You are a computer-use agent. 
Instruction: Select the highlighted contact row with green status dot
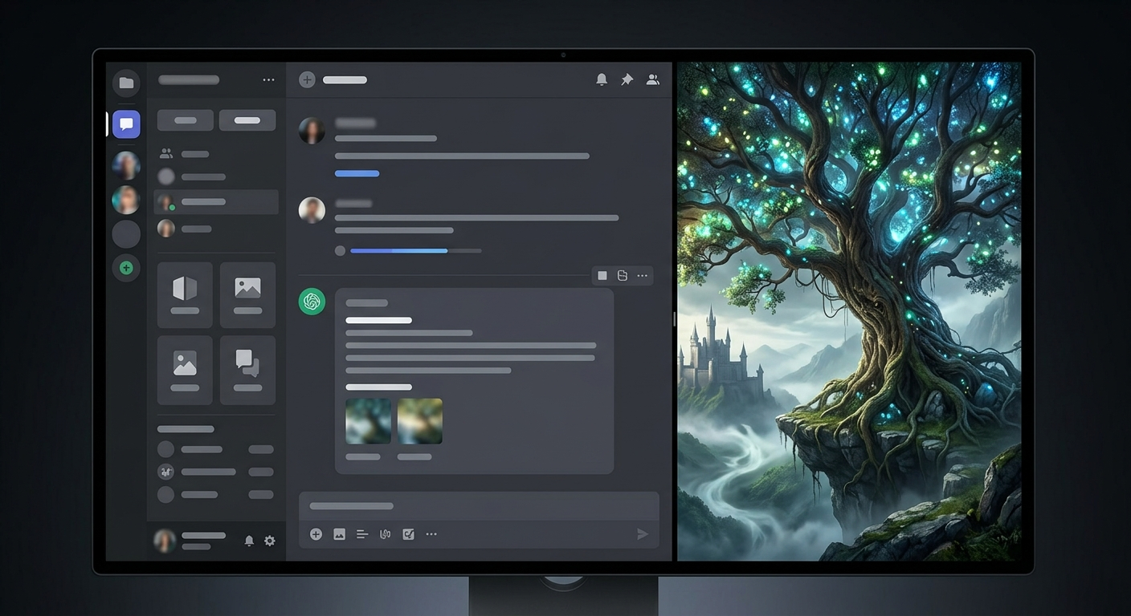[216, 202]
